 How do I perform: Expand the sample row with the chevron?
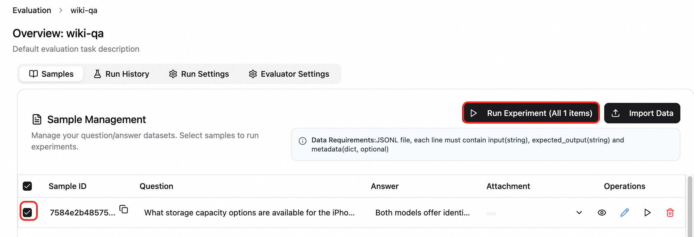pyautogui.click(x=579, y=213)
